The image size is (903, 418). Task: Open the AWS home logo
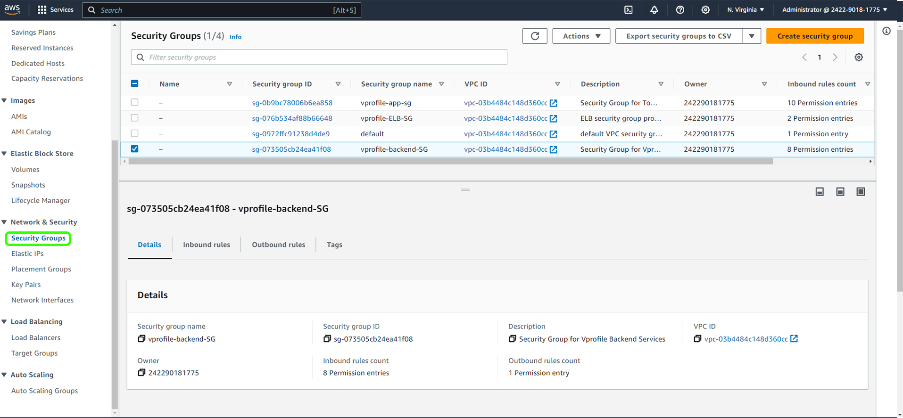click(x=12, y=9)
